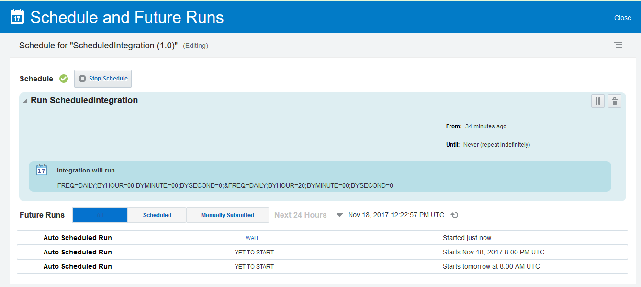Select the Next 24 Hours label
641x287 pixels.
[300, 215]
